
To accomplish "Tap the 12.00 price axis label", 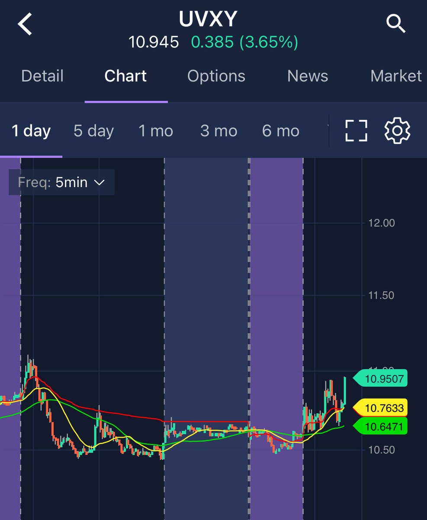I will (x=381, y=223).
